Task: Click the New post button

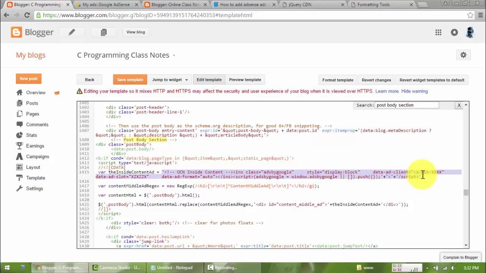Action: [29, 78]
